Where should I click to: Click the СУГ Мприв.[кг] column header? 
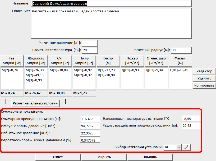tap(60, 61)
